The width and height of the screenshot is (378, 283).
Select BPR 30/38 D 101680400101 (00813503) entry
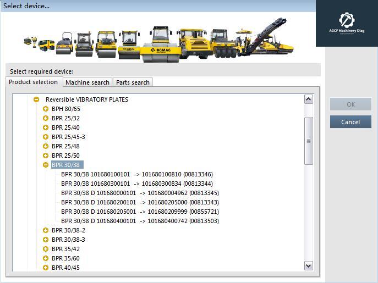point(140,221)
